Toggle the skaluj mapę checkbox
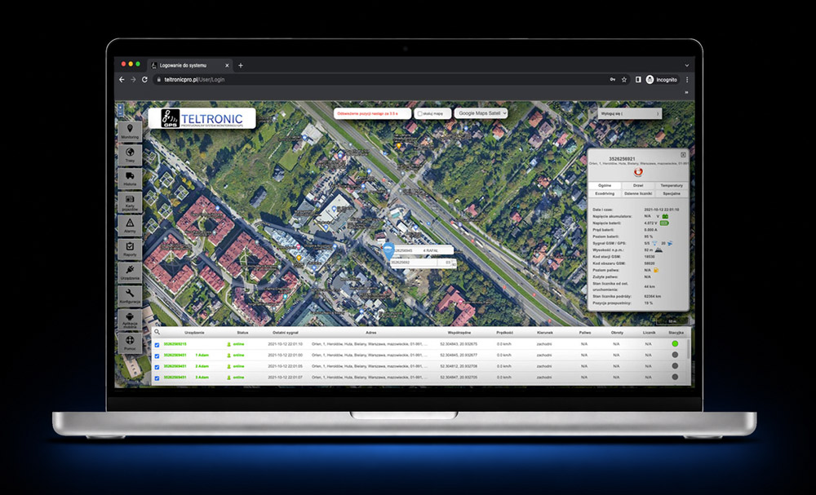Image resolution: width=816 pixels, height=495 pixels. point(420,113)
